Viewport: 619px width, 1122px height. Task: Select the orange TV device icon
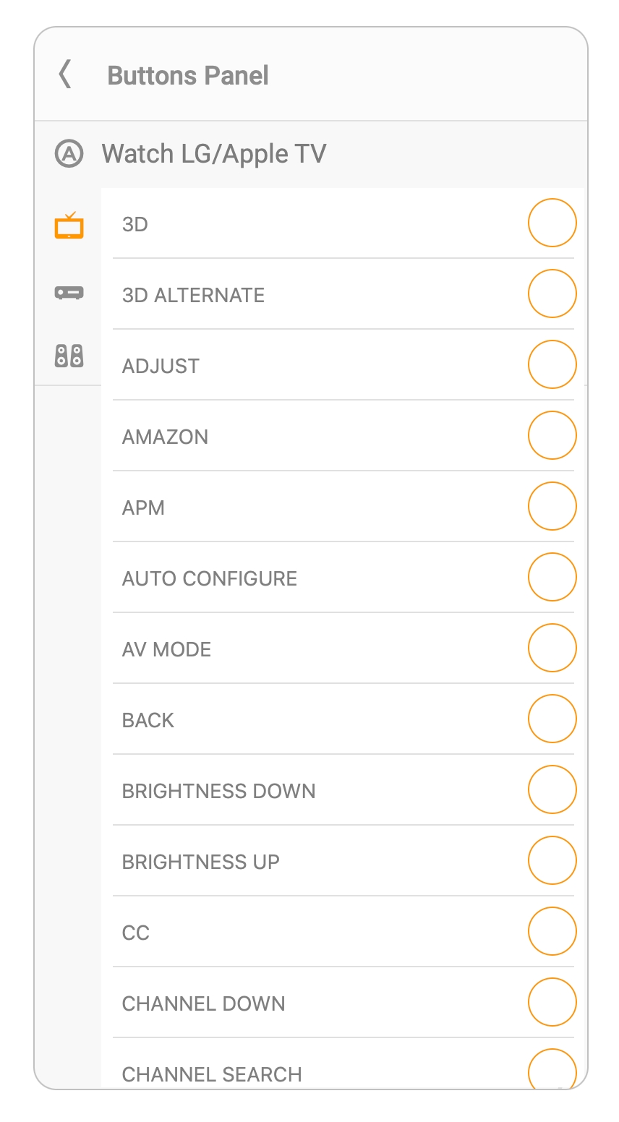point(69,226)
